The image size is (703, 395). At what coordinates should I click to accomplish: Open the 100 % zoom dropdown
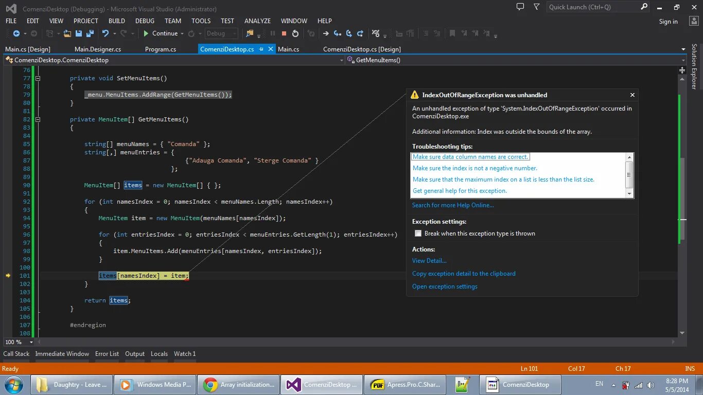tap(31, 342)
